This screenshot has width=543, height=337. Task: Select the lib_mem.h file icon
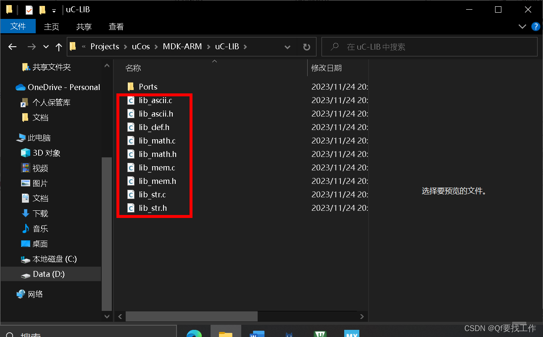coord(131,181)
